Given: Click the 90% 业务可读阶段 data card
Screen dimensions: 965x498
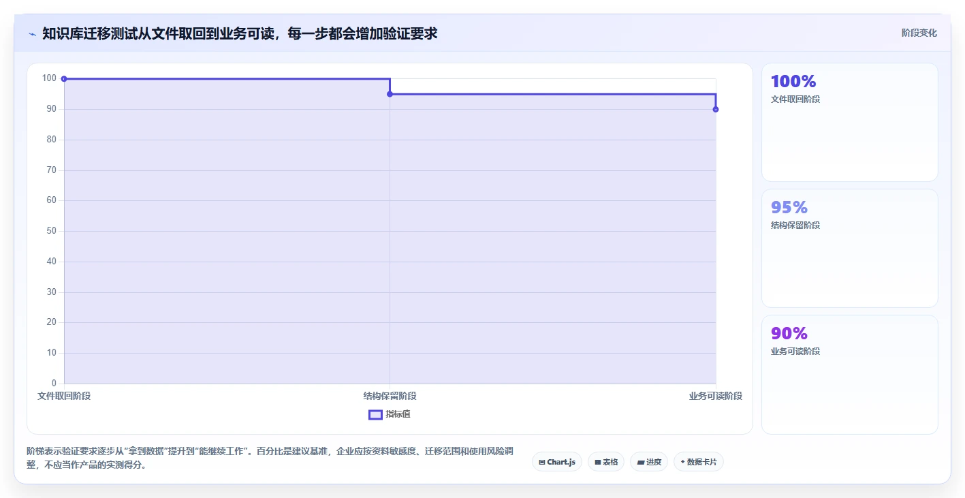Looking at the screenshot, I should (849, 375).
